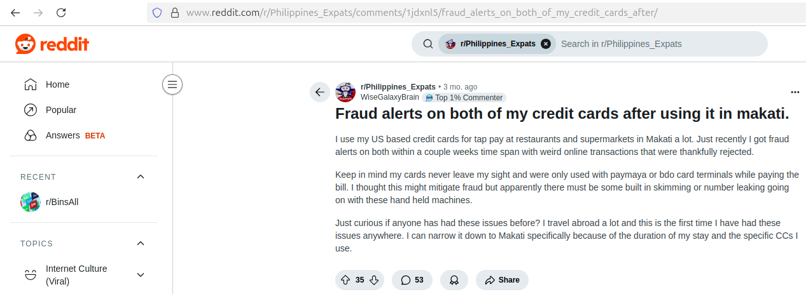Click the Reddit logo

[52, 44]
